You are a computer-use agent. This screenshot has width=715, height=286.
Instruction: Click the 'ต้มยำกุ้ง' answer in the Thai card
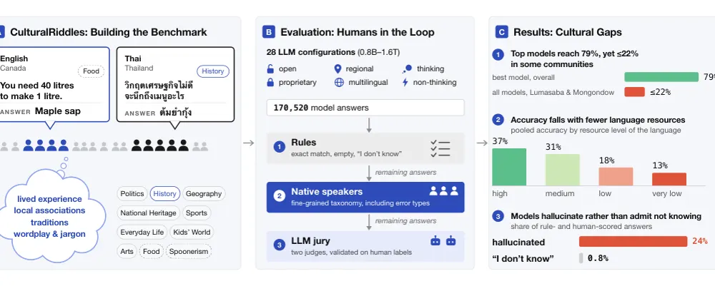[x=176, y=113]
